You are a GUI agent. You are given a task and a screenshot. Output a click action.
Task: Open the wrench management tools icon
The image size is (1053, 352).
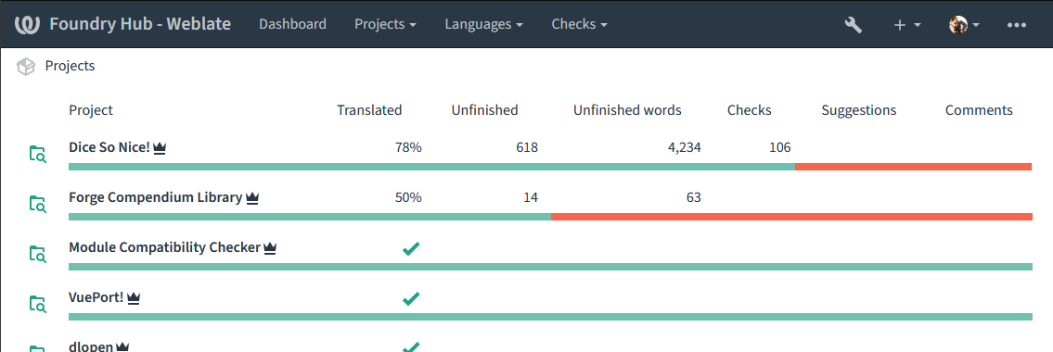[x=853, y=25]
